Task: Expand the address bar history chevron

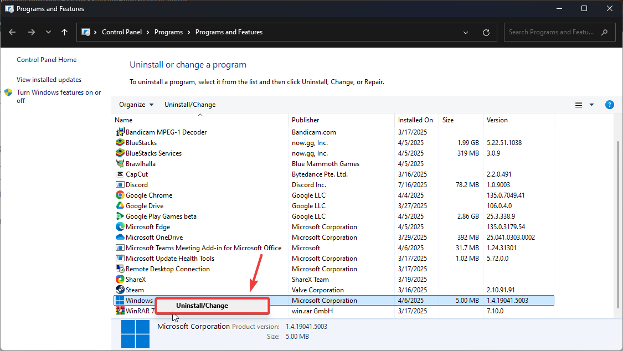Action: [x=465, y=32]
